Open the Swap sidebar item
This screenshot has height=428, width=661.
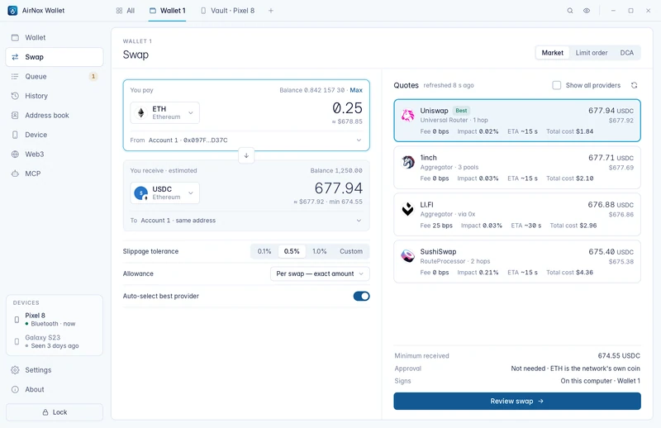click(x=55, y=57)
